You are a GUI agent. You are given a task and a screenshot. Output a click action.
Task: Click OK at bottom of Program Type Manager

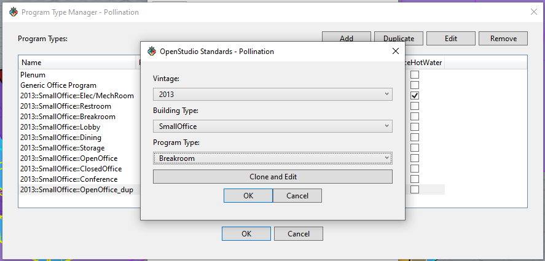click(x=246, y=234)
